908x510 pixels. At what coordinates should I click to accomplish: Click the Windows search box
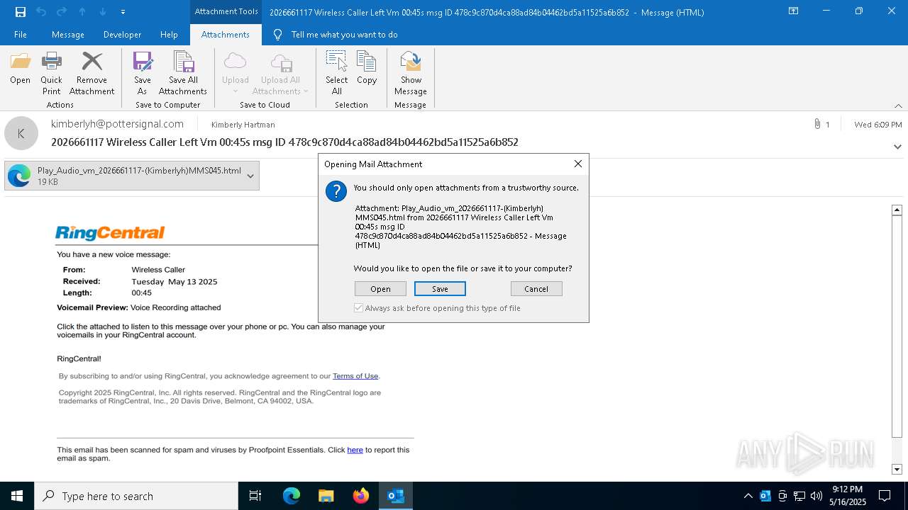pyautogui.click(x=136, y=496)
